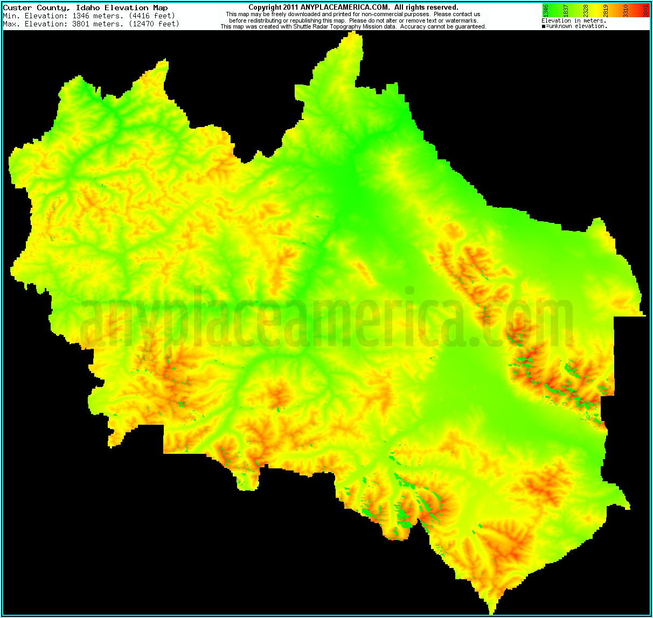The width and height of the screenshot is (653, 618).
Task: Click the 3801 label on elevation scale
Action: 645,10
